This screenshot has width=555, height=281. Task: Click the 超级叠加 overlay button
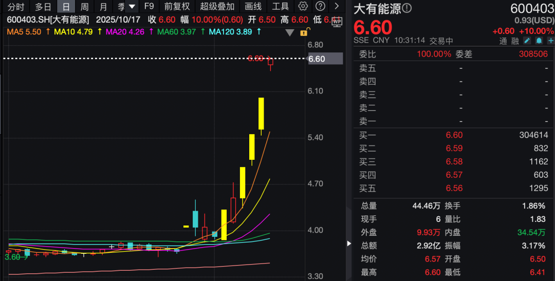pyautogui.click(x=217, y=7)
